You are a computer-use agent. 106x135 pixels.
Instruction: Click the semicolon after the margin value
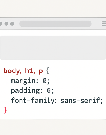(x=48, y=82)
